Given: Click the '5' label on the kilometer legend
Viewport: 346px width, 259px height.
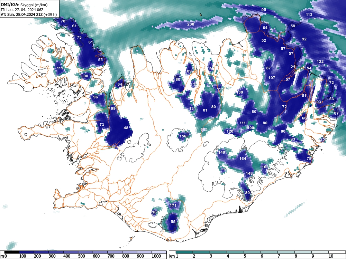Looking at the screenshot, I should coord(245,256).
